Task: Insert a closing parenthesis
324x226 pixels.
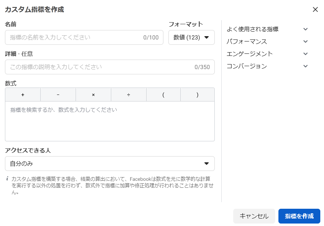Action: click(198, 95)
